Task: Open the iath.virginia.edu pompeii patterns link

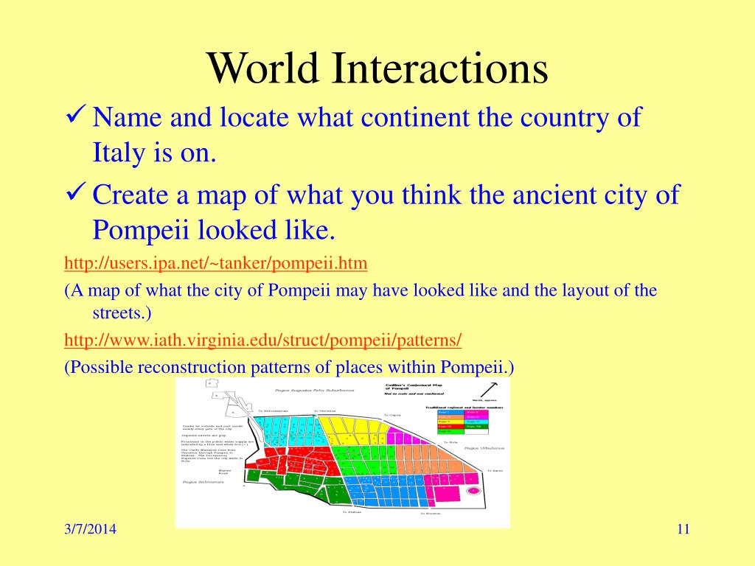Action: coord(263,340)
